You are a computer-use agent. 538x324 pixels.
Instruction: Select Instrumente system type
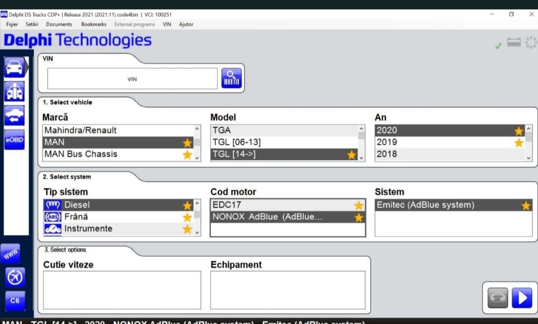click(118, 229)
